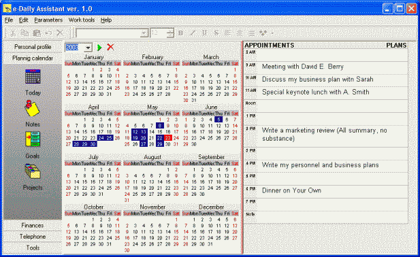Screen dimensions: 420x257
Task: Open the Projects folders icon
Action: click(33, 171)
